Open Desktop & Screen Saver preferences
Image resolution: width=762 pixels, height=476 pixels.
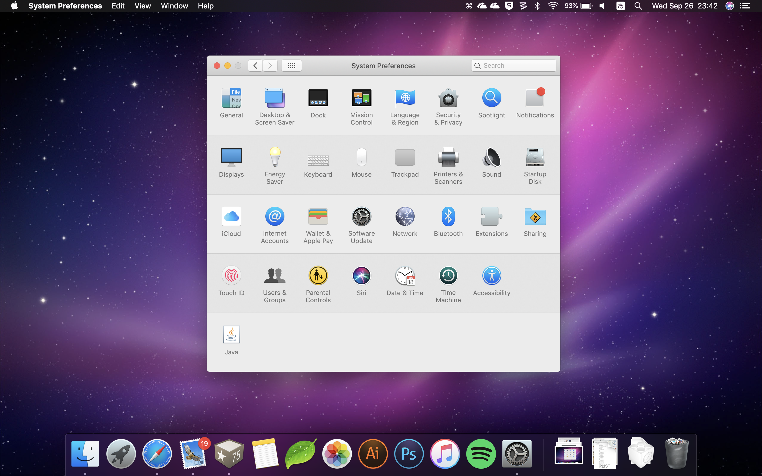pyautogui.click(x=275, y=106)
